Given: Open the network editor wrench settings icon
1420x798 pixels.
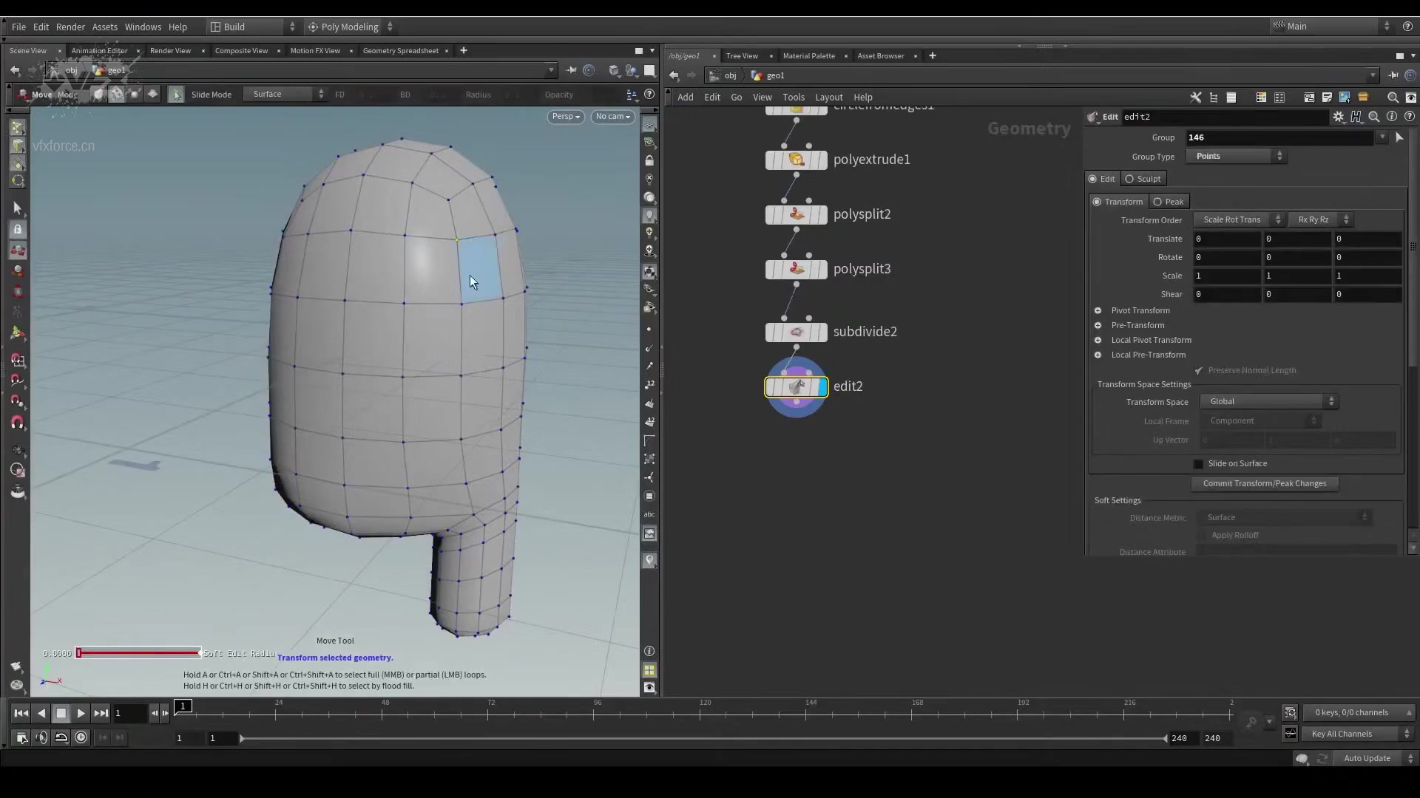Looking at the screenshot, I should 1195,97.
